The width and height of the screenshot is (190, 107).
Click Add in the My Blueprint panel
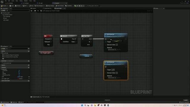3,48
